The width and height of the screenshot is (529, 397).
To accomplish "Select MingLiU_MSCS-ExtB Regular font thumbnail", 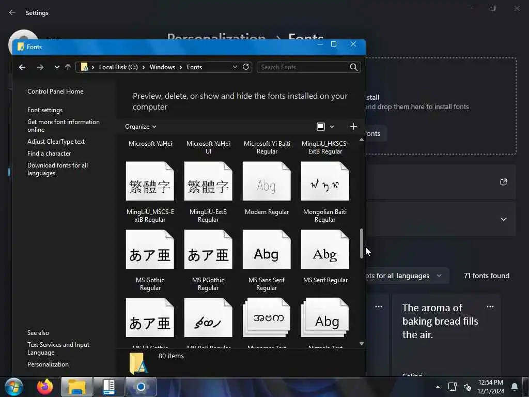I will point(150,181).
